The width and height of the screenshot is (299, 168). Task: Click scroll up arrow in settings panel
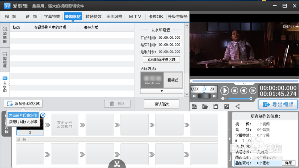187,25
